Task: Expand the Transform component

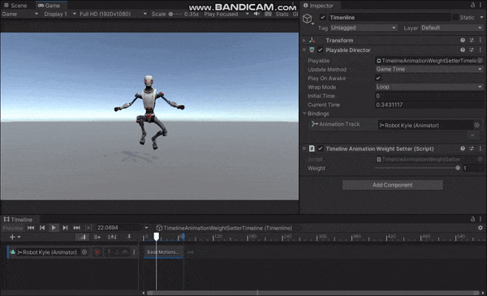Action: pos(304,40)
